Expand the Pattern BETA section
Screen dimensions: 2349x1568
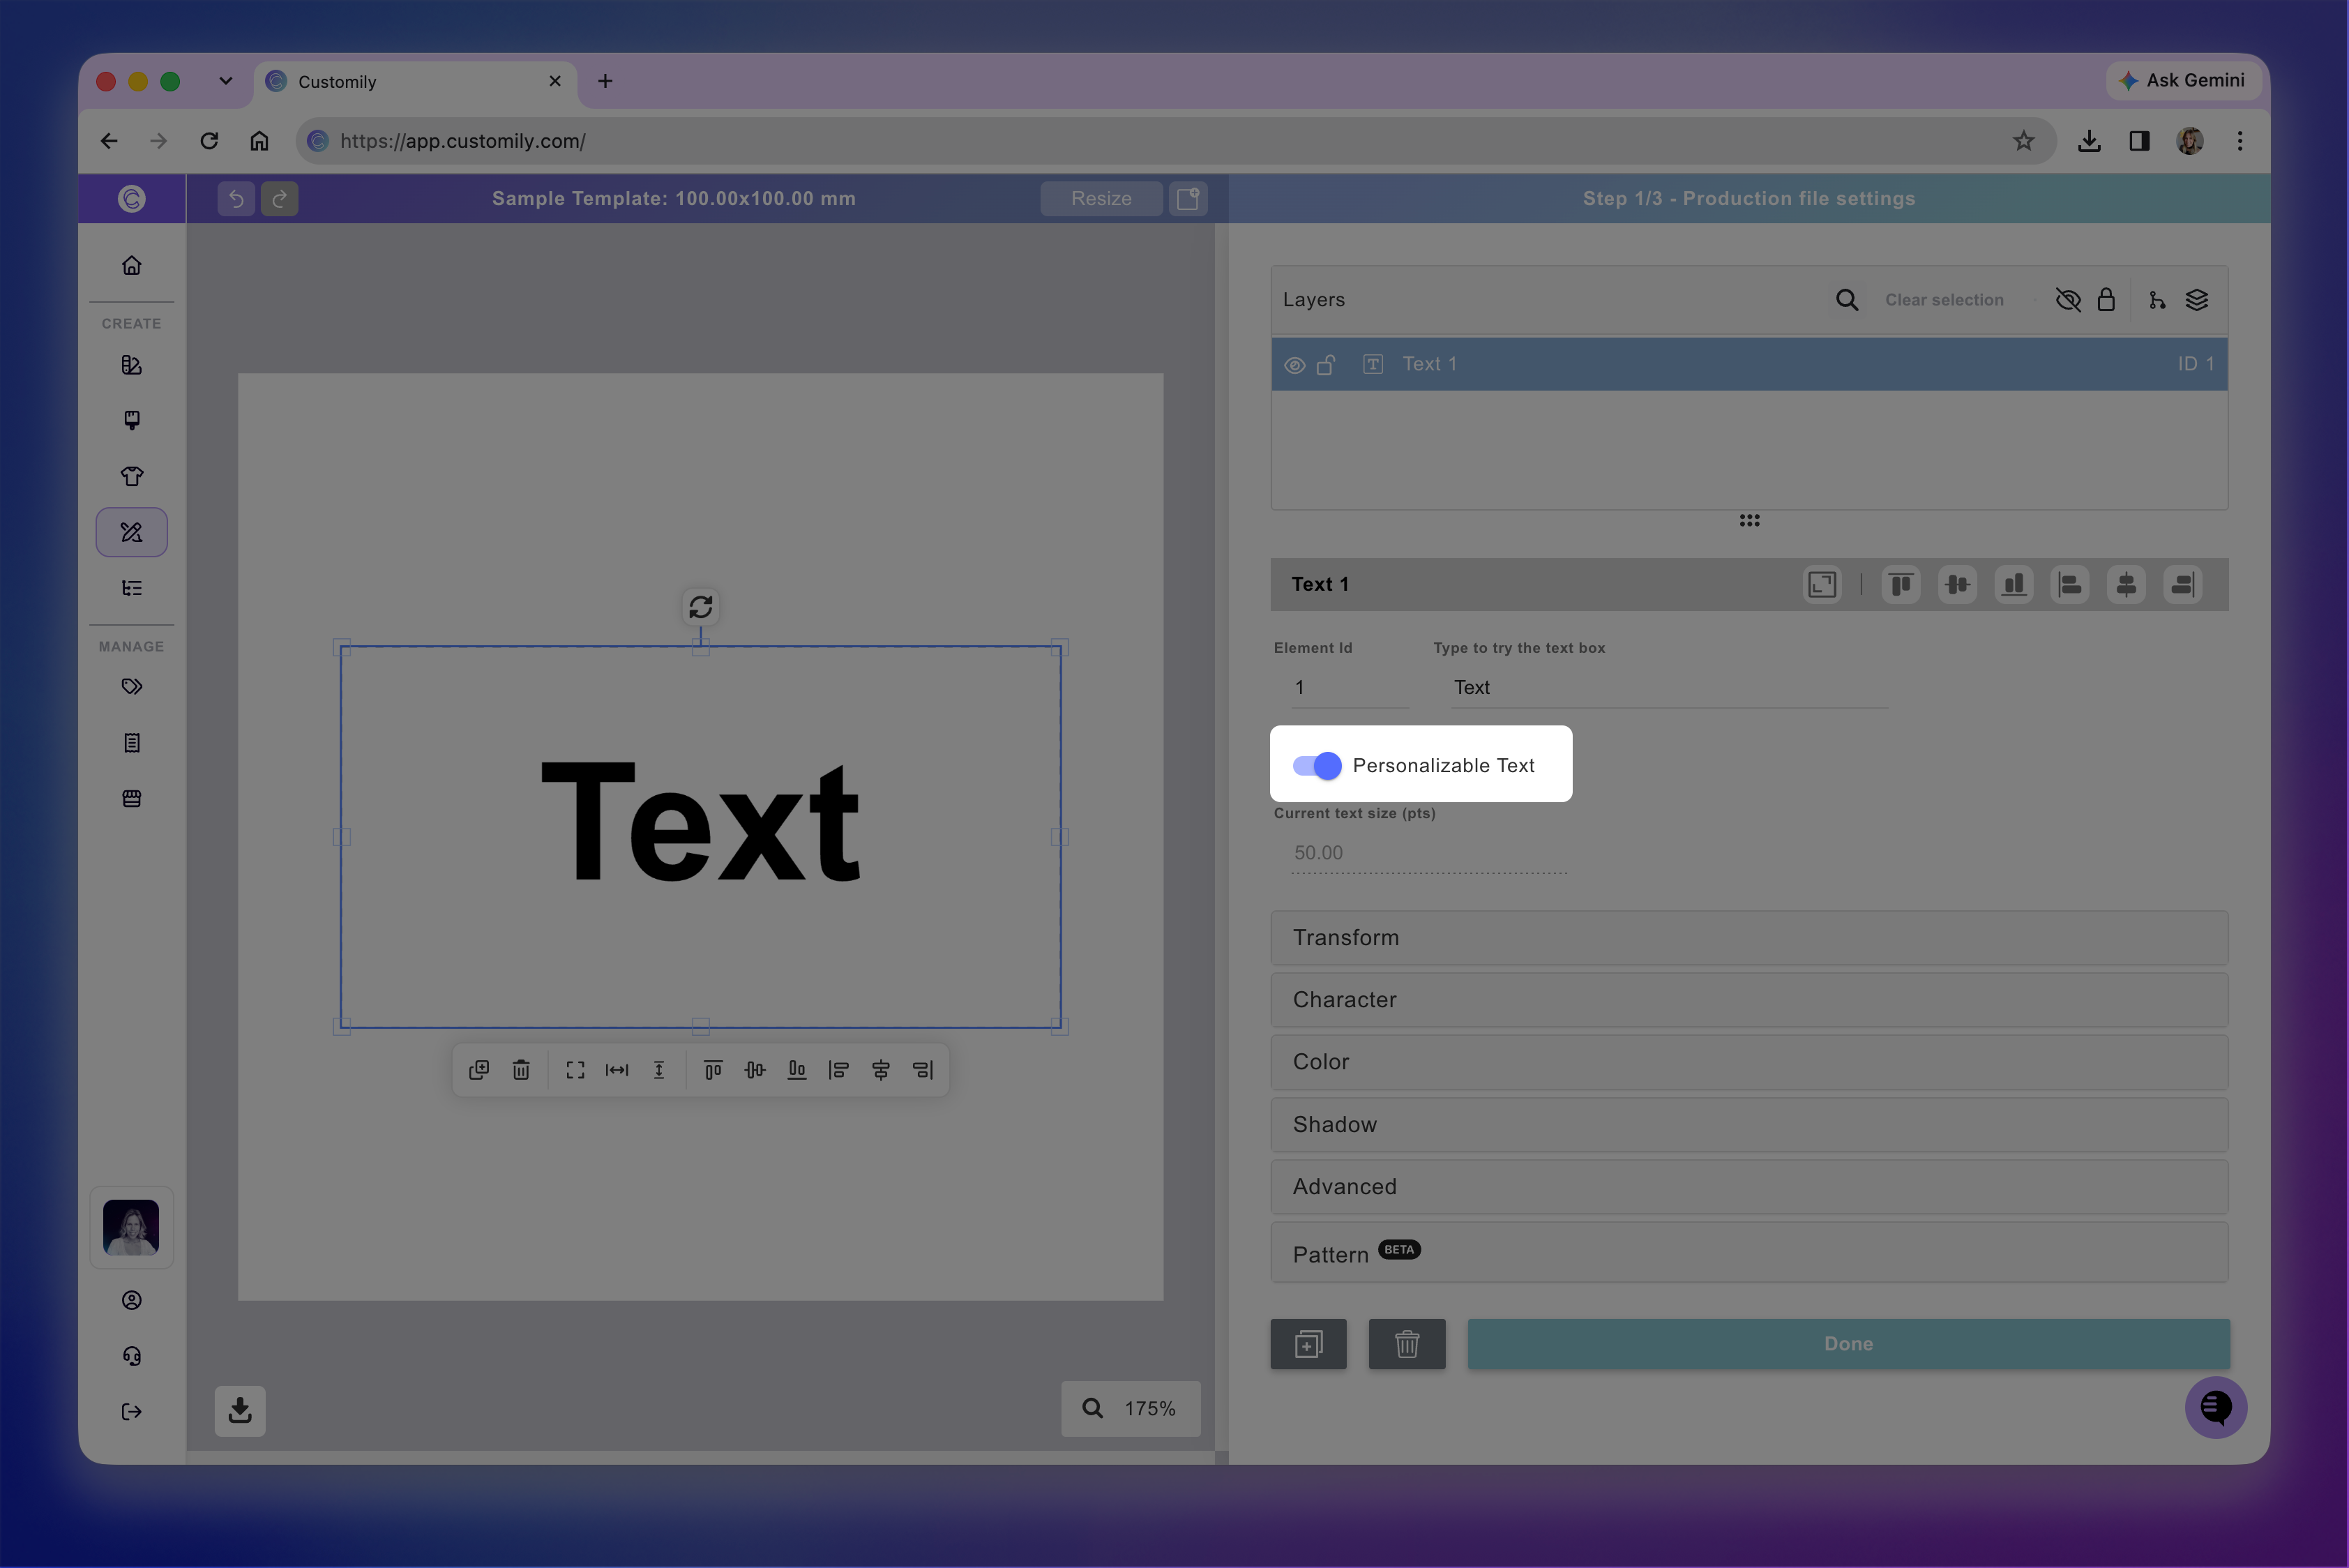1748,1252
